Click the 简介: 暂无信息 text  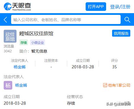pos(33,51)
